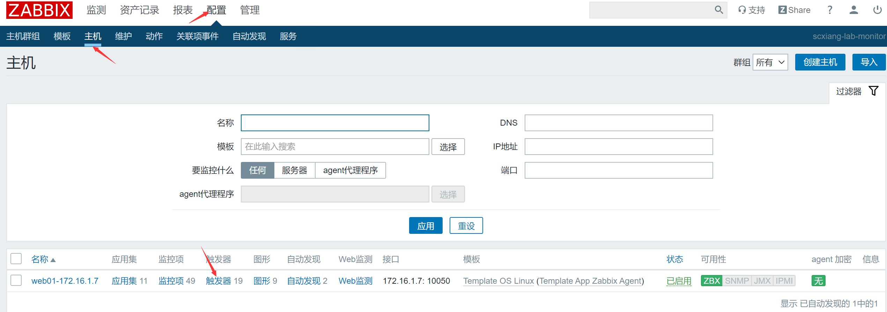This screenshot has width=887, height=312.
Task: Click the 重设 filter button
Action: [466, 225]
